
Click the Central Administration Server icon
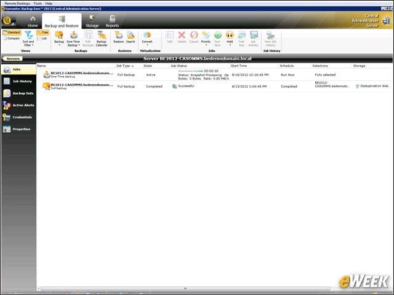386,20
